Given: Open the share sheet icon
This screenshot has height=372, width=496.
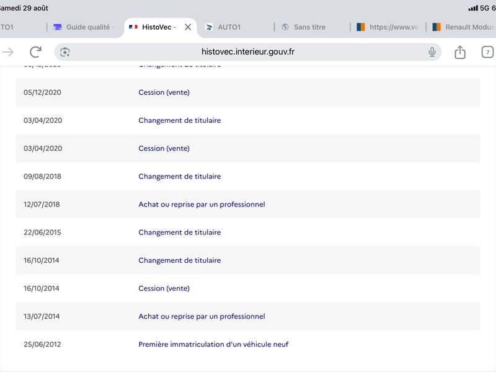Looking at the screenshot, I should click(460, 52).
